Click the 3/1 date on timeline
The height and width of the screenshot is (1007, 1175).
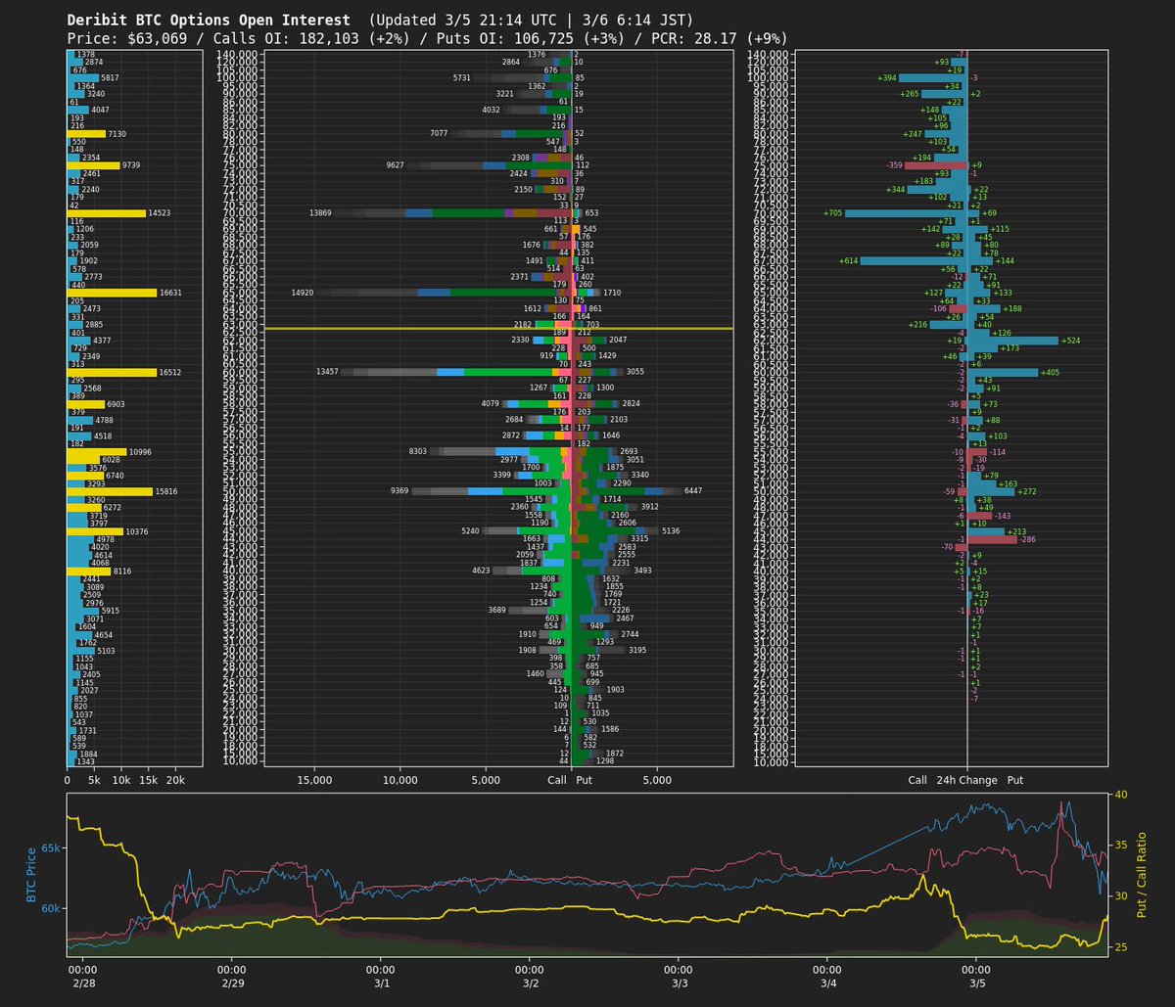point(381,983)
